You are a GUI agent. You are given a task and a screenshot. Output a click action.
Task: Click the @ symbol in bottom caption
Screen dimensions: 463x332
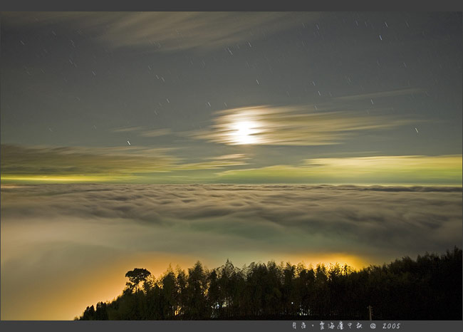(x=373, y=326)
